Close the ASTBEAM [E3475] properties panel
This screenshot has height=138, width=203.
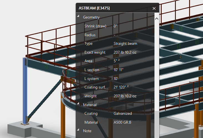[154, 8]
